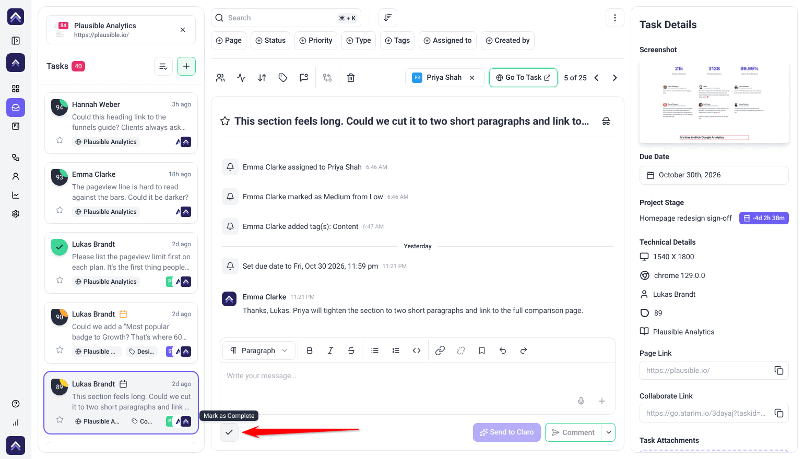804x459 pixels.
Task: Insert a numbered list in editor
Action: (396, 351)
